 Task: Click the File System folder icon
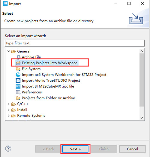click(x=18, y=69)
